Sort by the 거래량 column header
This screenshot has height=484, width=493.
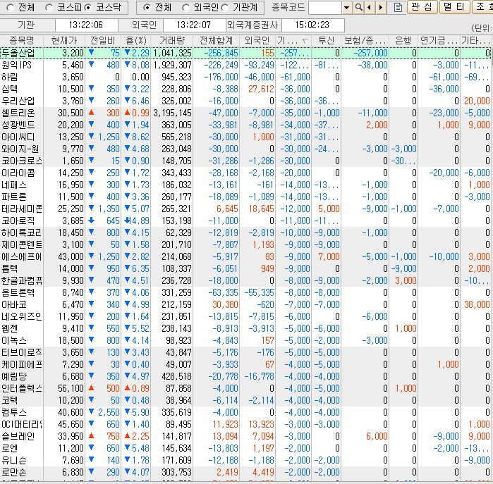point(171,41)
